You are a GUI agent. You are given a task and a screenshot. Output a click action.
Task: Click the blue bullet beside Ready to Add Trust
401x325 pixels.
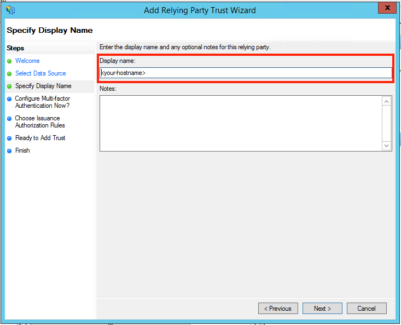point(9,138)
